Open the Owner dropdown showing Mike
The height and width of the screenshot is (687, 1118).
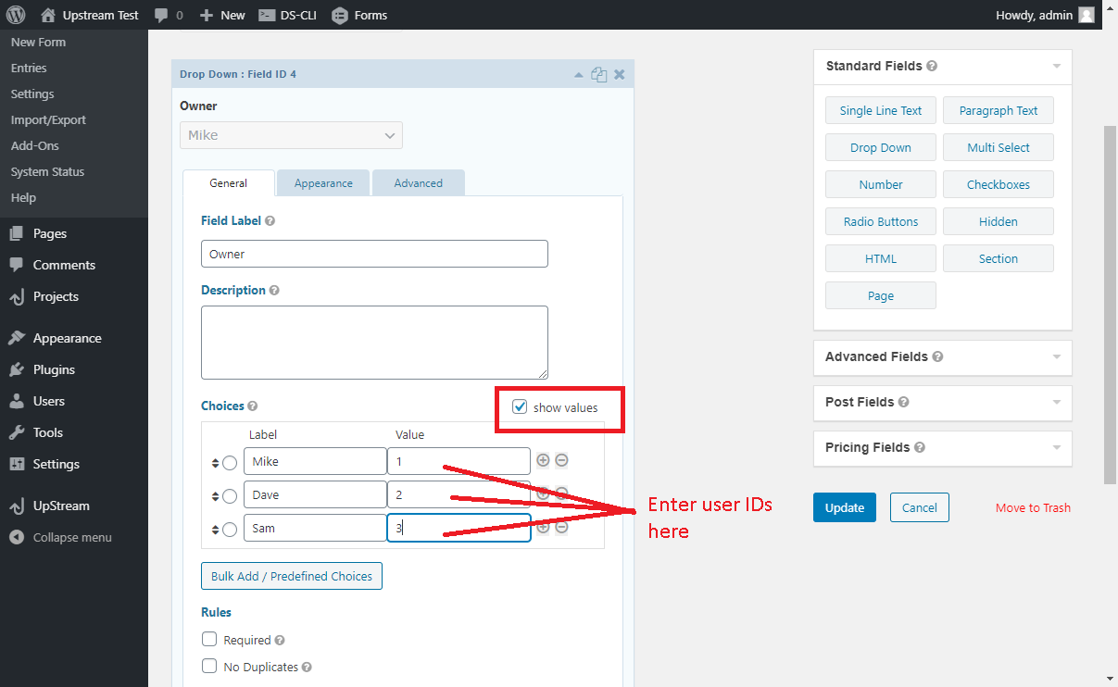coord(291,135)
